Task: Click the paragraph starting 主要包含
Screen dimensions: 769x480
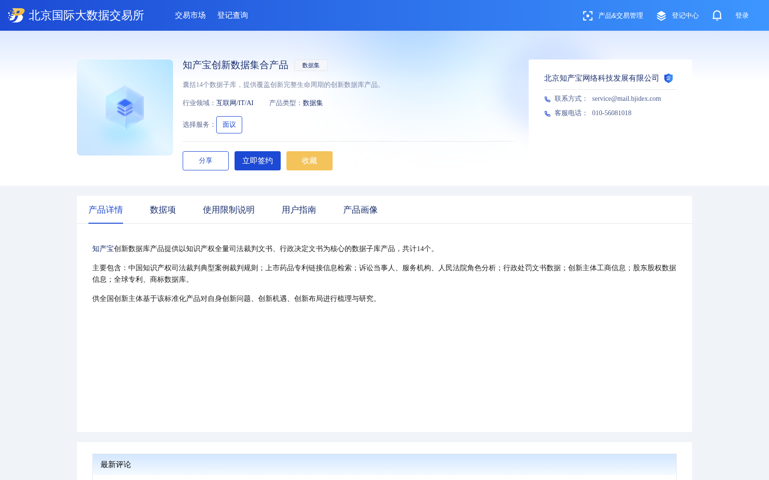Action: (384, 274)
